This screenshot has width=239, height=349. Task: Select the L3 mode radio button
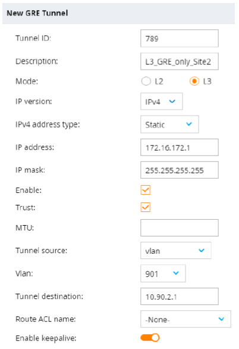click(x=194, y=81)
